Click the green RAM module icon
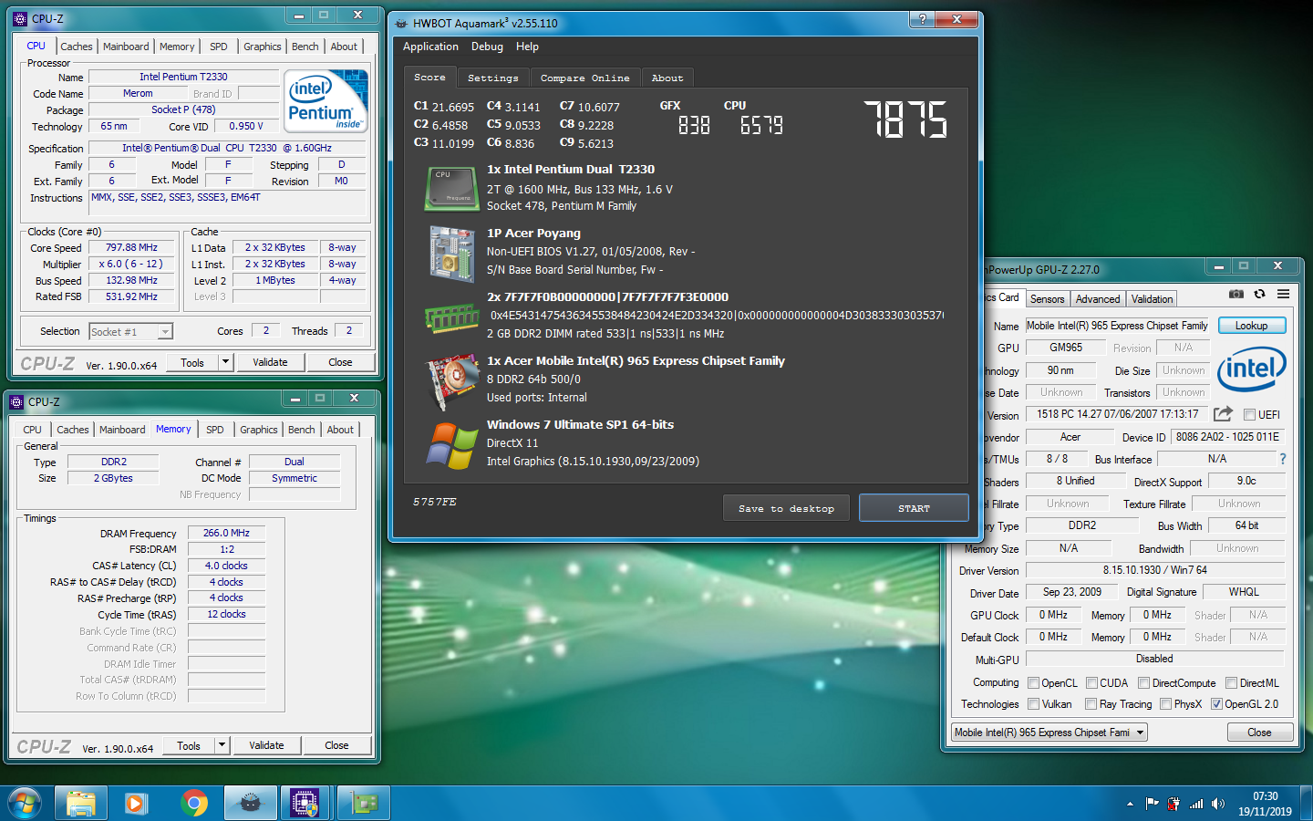Viewport: 1313px width, 821px height. click(x=452, y=318)
